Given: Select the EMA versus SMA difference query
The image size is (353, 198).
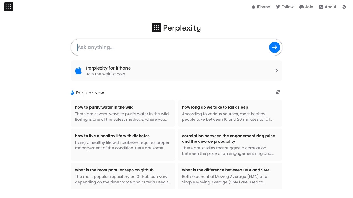Looking at the screenshot, I should point(230,176).
